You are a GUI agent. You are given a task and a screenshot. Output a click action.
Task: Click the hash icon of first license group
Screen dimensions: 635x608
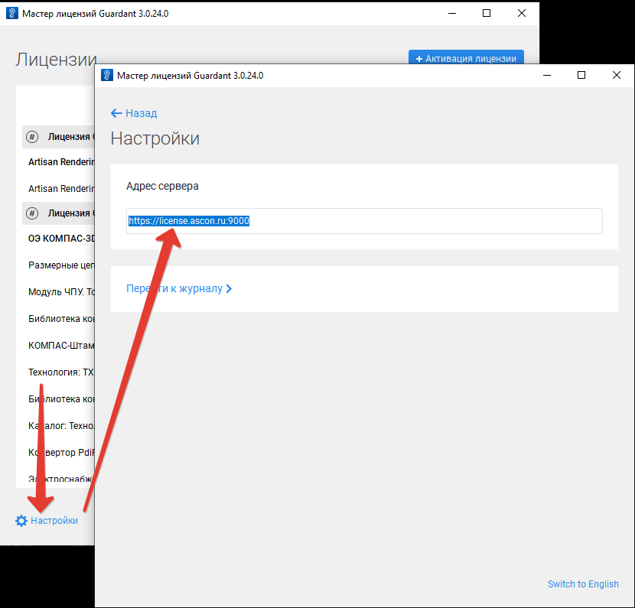32,137
